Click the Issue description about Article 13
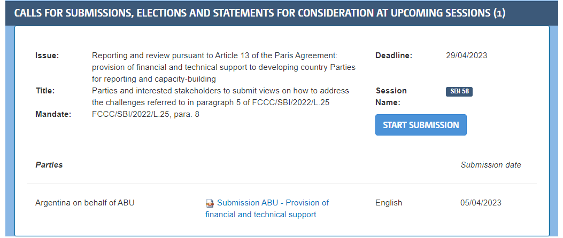Screen dimensions: 563x238 223,67
